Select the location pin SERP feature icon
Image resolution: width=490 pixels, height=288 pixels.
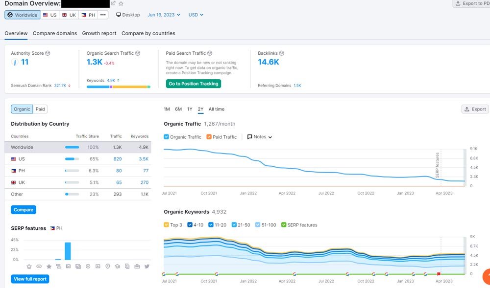click(108, 266)
